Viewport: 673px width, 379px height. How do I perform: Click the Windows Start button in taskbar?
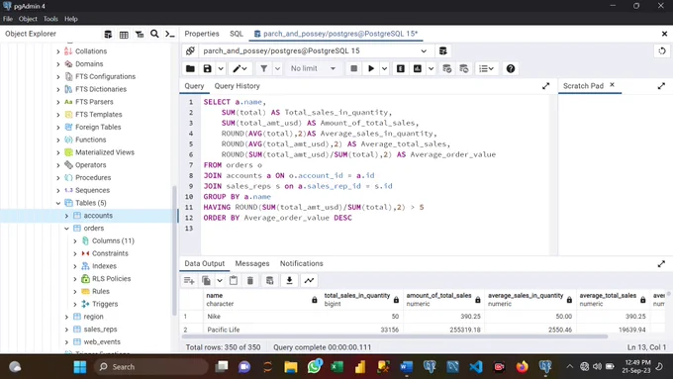(x=80, y=367)
